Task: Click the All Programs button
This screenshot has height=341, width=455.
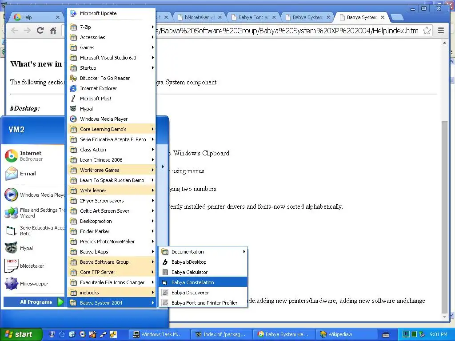Action: point(34,302)
